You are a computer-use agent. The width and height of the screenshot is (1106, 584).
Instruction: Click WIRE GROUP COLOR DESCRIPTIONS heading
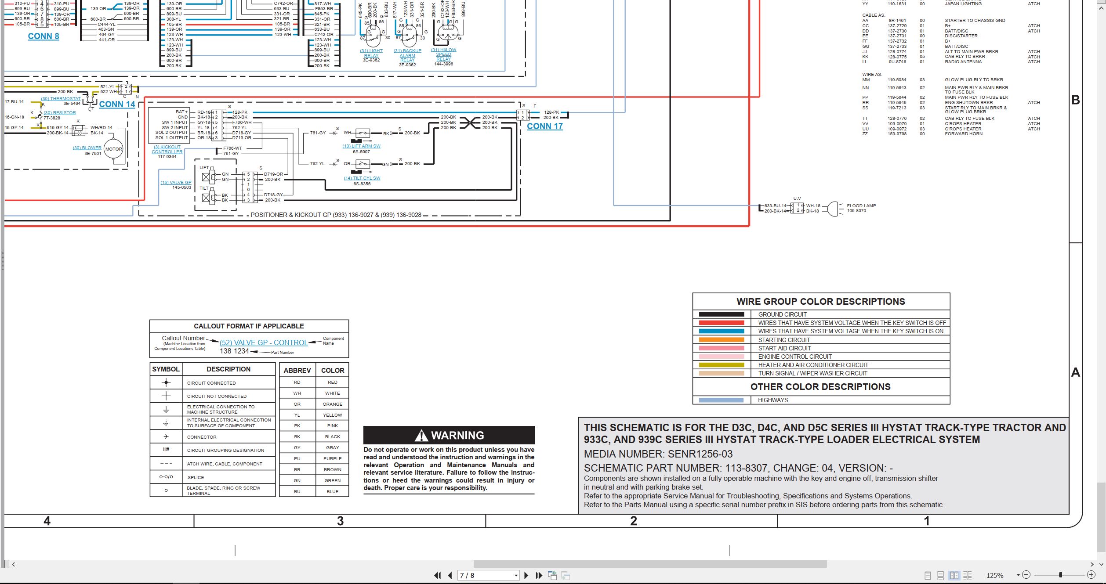pyautogui.click(x=821, y=302)
